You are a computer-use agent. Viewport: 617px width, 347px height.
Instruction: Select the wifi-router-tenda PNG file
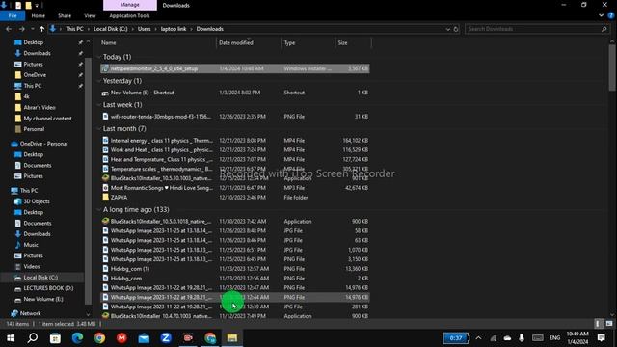point(235,117)
